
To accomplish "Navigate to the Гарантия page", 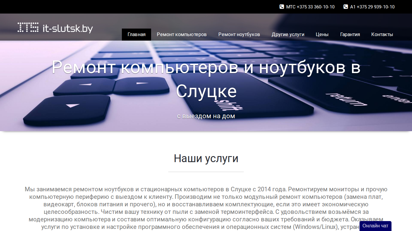I will (350, 34).
